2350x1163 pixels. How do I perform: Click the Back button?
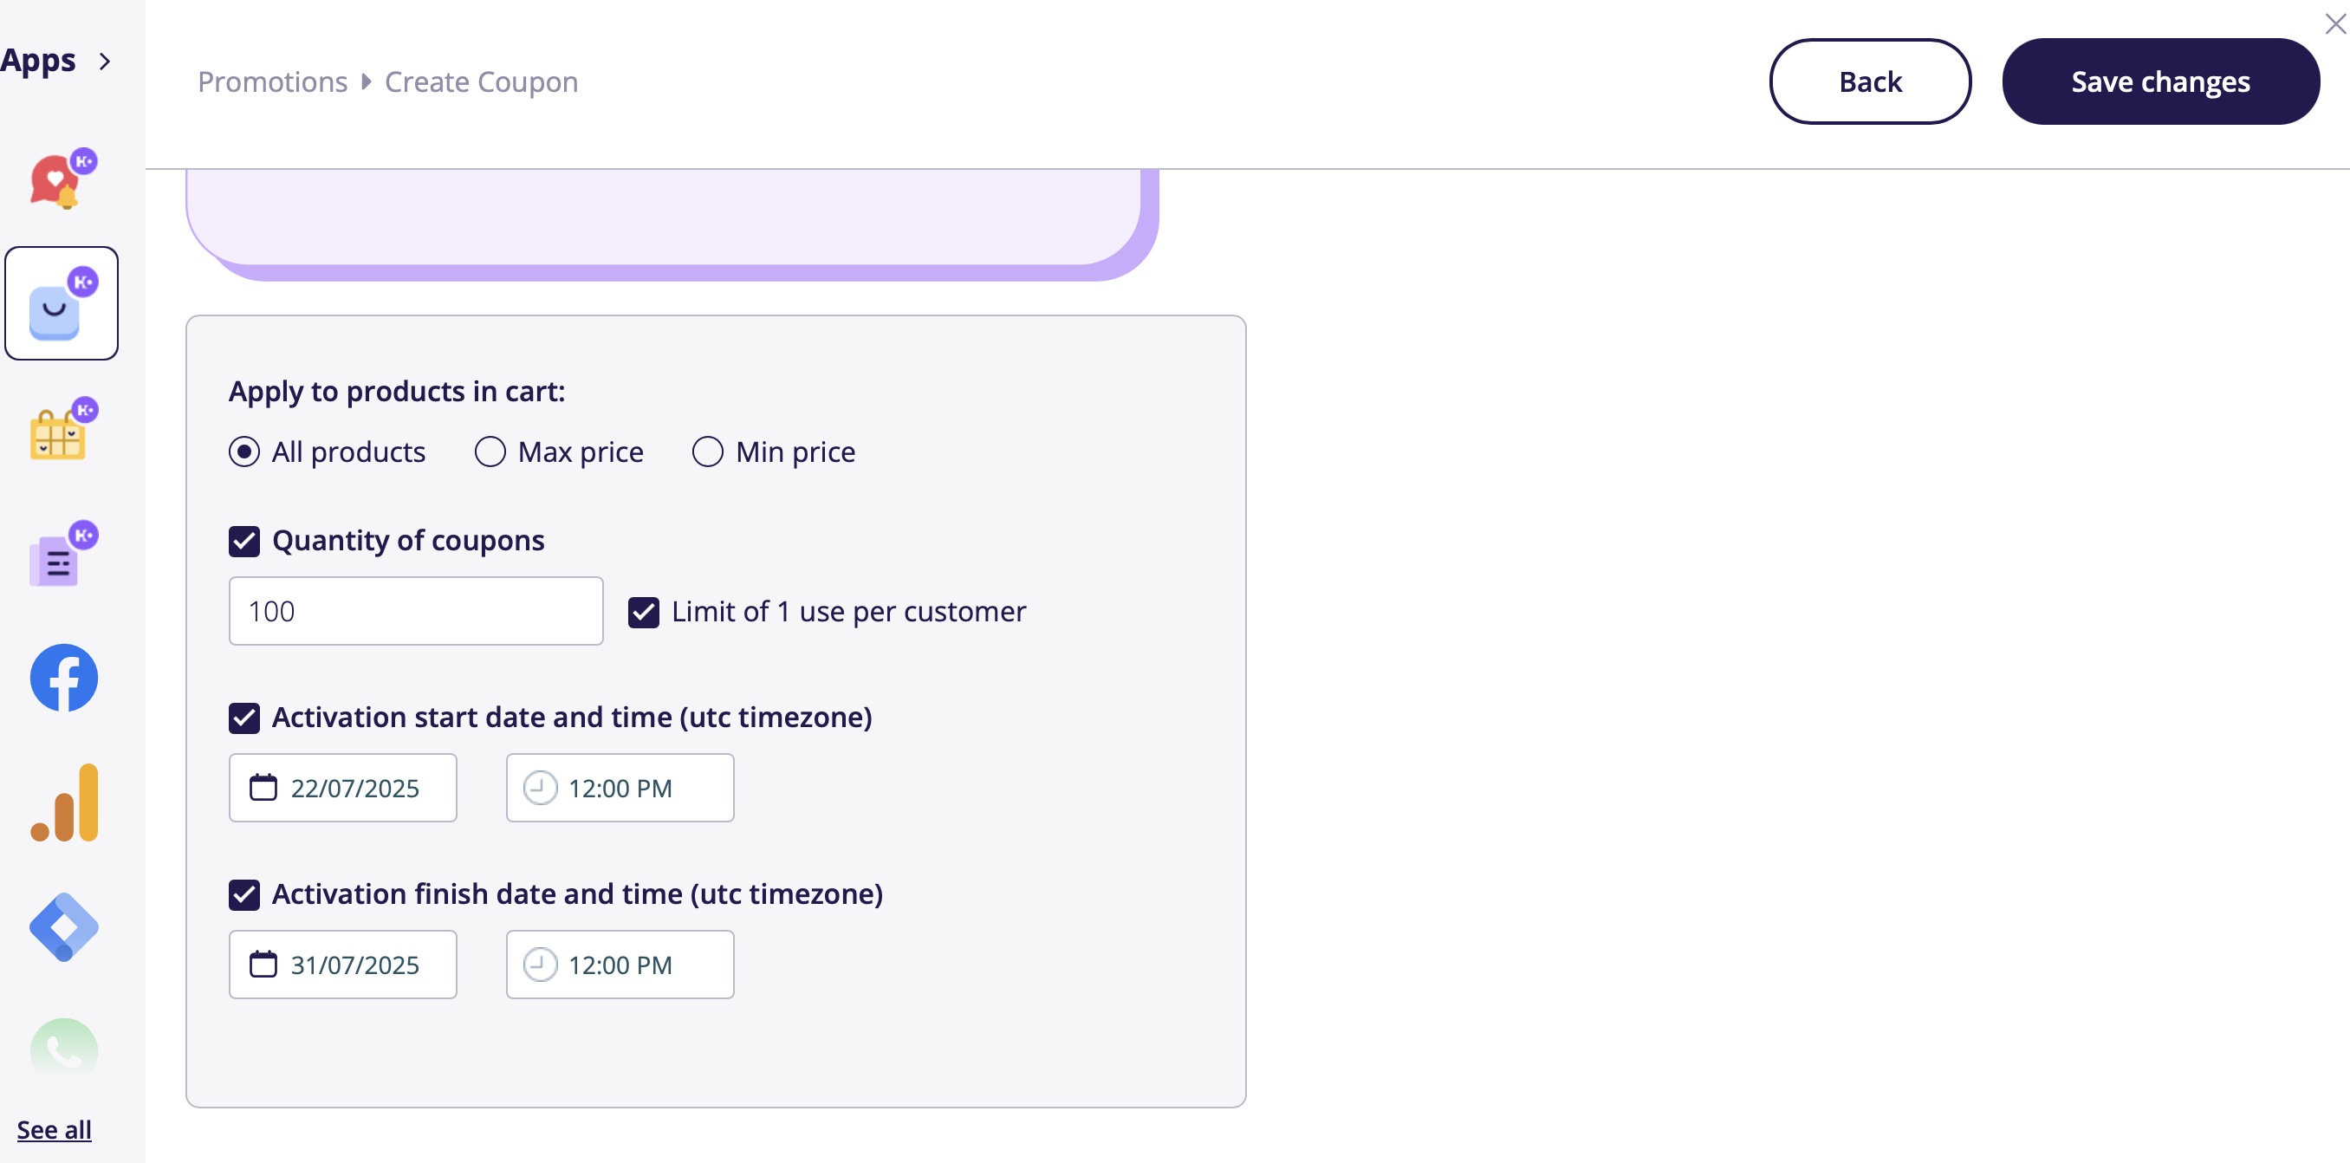pyautogui.click(x=1870, y=82)
